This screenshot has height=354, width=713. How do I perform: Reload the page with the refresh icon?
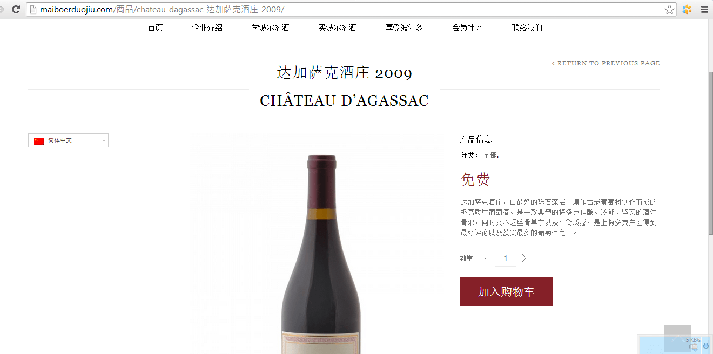coord(16,9)
